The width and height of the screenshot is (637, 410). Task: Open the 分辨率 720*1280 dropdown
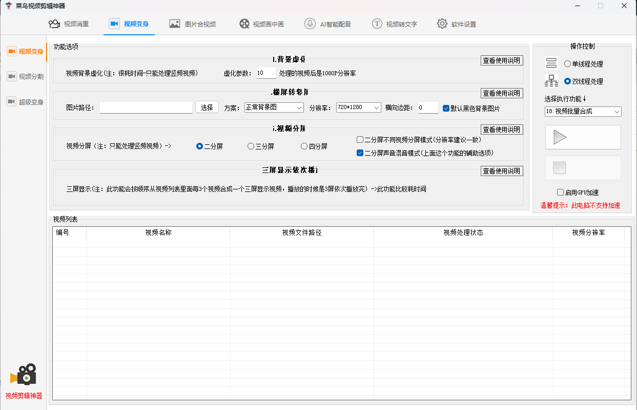pyautogui.click(x=359, y=107)
